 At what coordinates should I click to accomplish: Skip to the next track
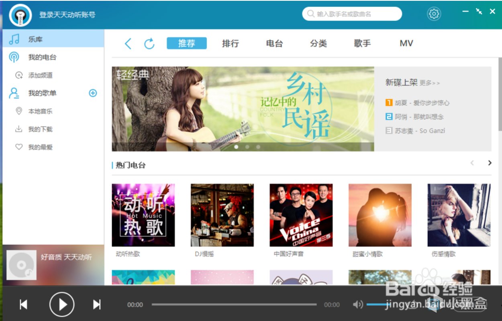(97, 305)
